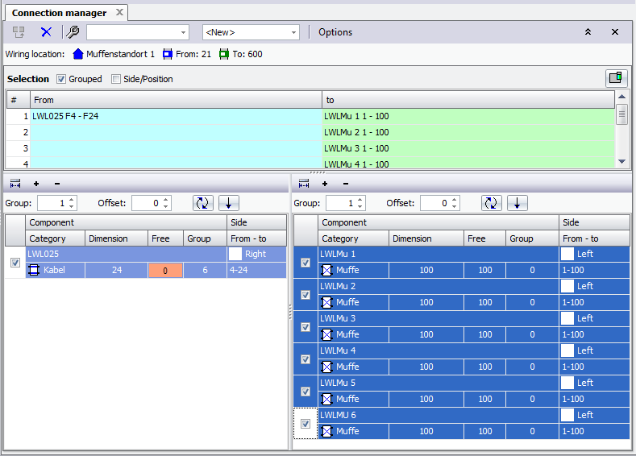Select row 'LWL025 F4 - F24'

point(176,116)
